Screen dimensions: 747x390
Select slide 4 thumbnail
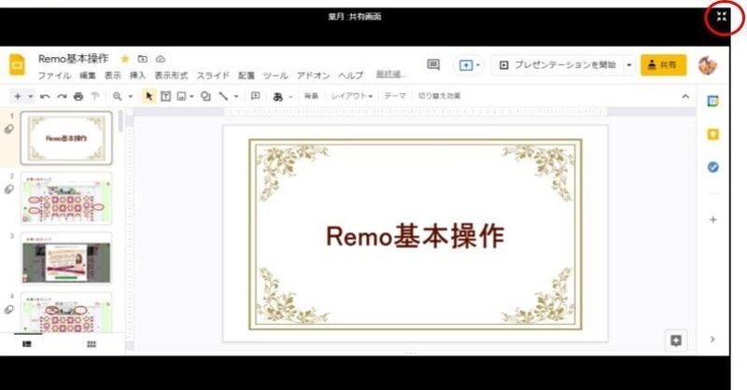coord(66,313)
